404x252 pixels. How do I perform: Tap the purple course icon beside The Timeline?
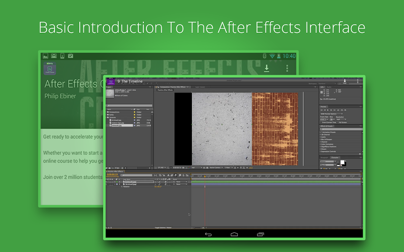tap(111, 82)
